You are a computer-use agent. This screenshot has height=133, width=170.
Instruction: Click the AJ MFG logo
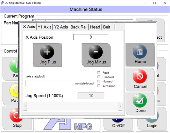68,124
